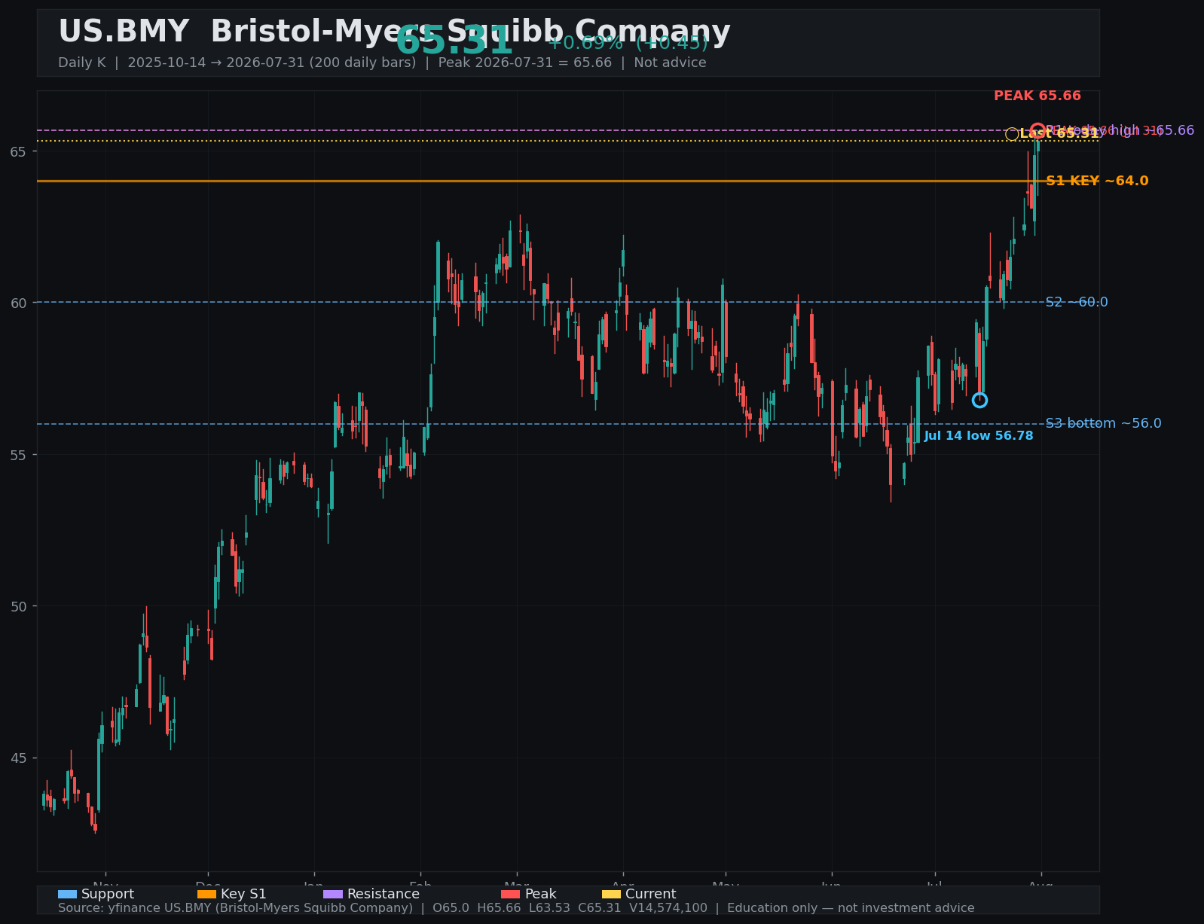Click the orange S1 key horizontal line
This screenshot has height=924, width=1204.
[568, 181]
